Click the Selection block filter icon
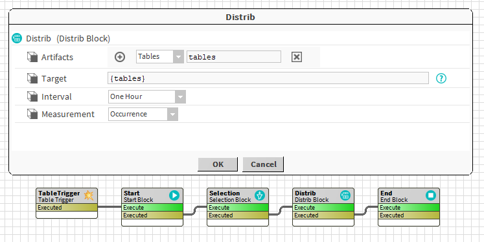 (260, 195)
